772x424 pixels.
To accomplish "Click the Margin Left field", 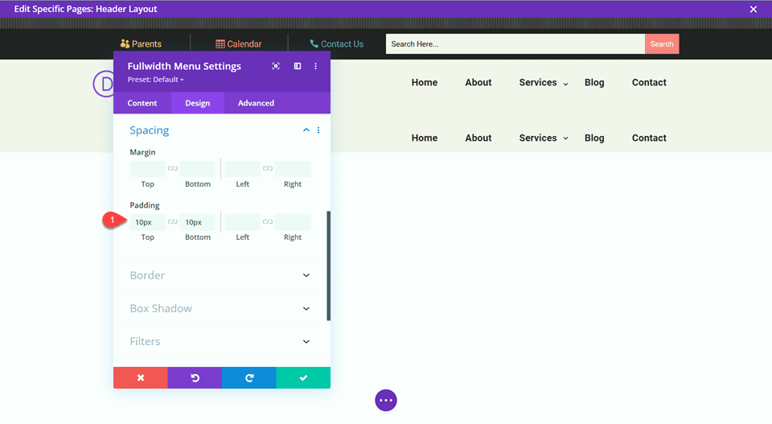I will (x=242, y=168).
